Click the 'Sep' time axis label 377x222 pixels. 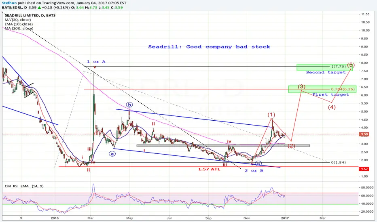208,218
